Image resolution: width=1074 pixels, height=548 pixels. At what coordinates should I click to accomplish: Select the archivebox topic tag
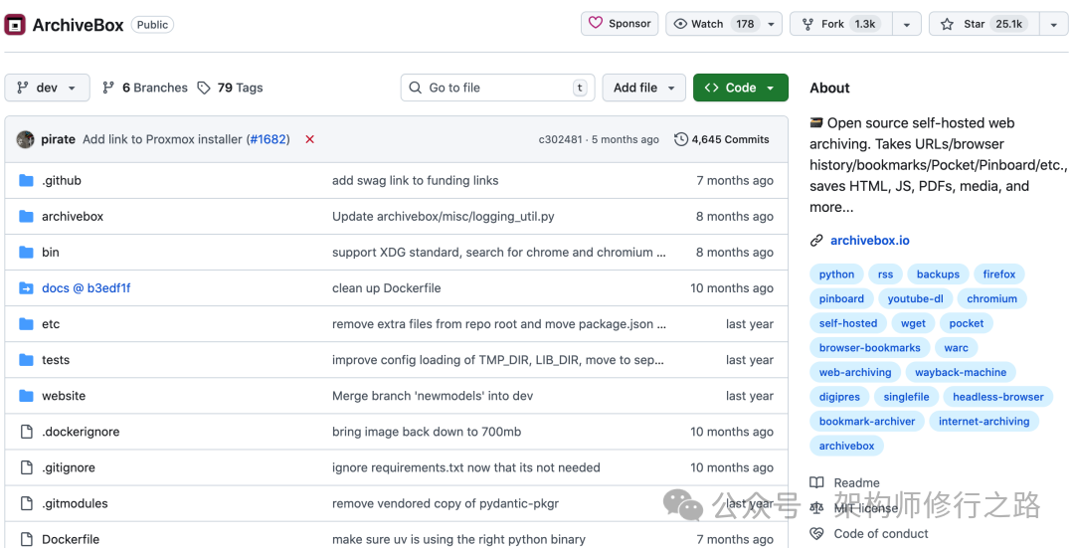pyautogui.click(x=846, y=446)
